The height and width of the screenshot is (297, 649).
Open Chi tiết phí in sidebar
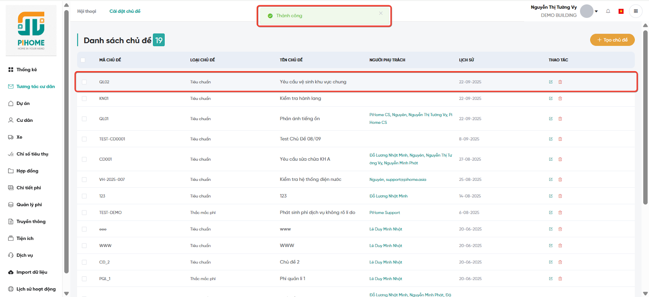click(x=28, y=188)
